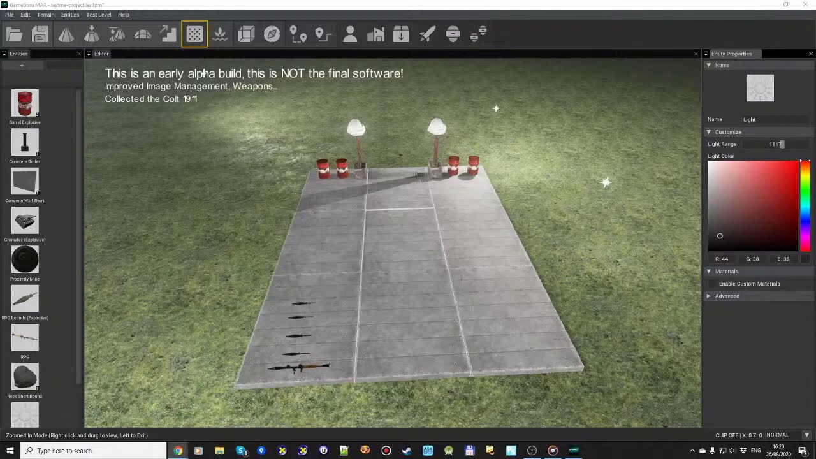Open the 3D cube object tool
The width and height of the screenshot is (816, 459).
(x=246, y=34)
